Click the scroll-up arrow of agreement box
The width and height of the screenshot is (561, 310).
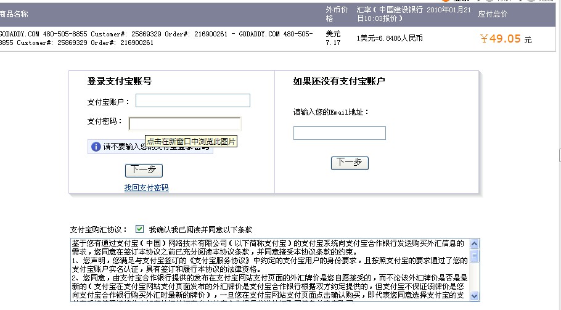coord(475,243)
